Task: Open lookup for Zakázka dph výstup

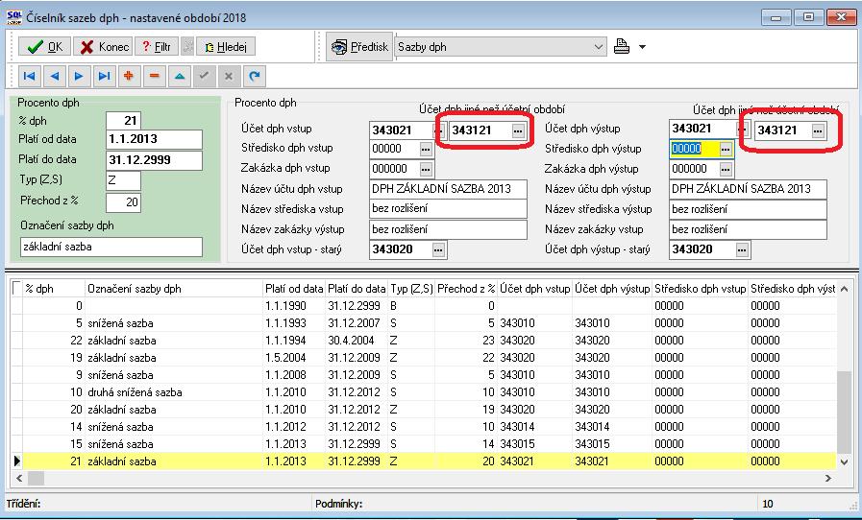Action: pos(726,169)
